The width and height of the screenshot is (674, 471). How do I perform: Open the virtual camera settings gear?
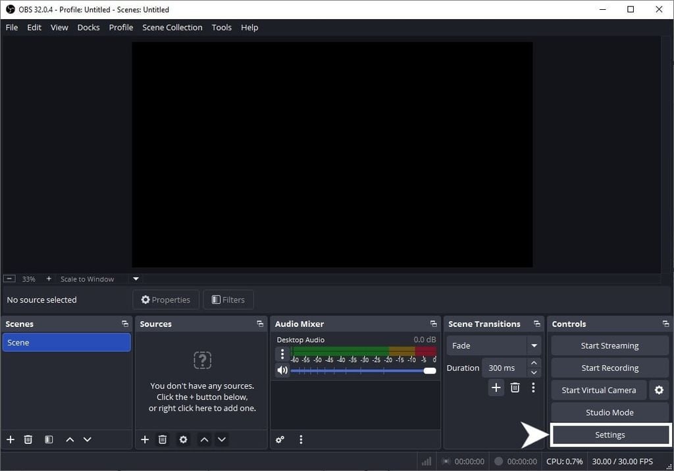pos(659,390)
